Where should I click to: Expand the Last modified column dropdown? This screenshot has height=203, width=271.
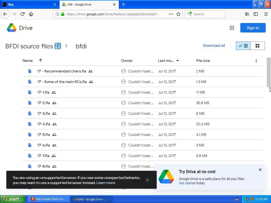178,61
